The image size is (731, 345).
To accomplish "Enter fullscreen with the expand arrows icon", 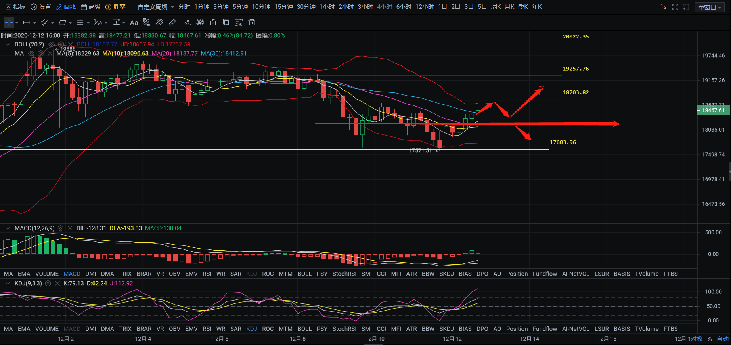I will pyautogui.click(x=675, y=7).
